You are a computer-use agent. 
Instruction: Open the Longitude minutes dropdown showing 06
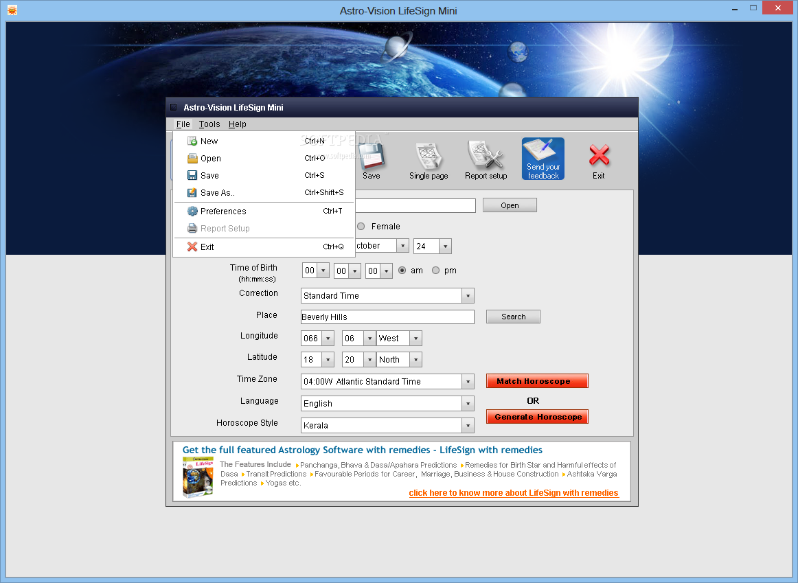click(x=370, y=339)
